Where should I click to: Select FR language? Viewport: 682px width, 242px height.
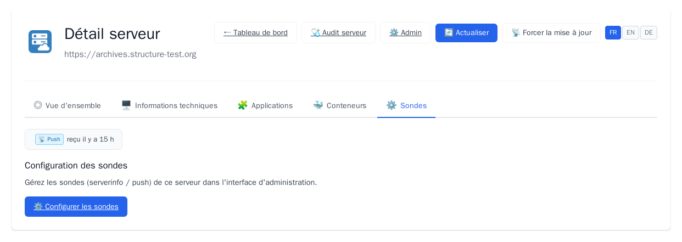pyautogui.click(x=613, y=33)
